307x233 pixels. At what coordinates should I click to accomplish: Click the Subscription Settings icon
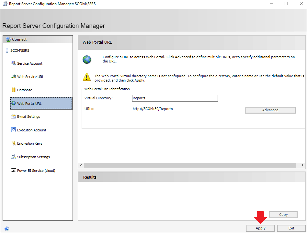tap(14, 157)
